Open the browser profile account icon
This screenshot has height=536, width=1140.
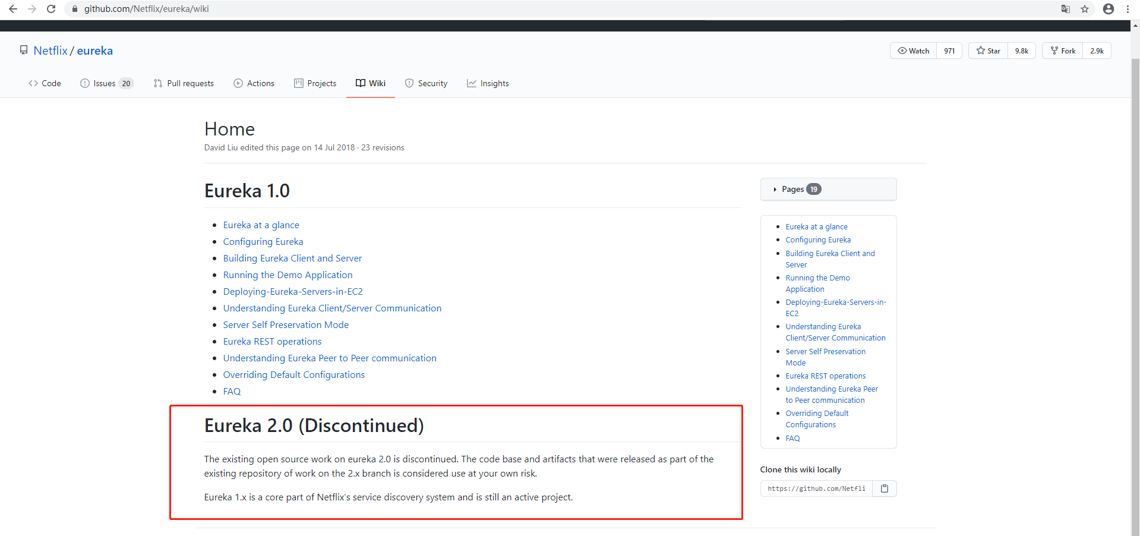(x=1109, y=9)
